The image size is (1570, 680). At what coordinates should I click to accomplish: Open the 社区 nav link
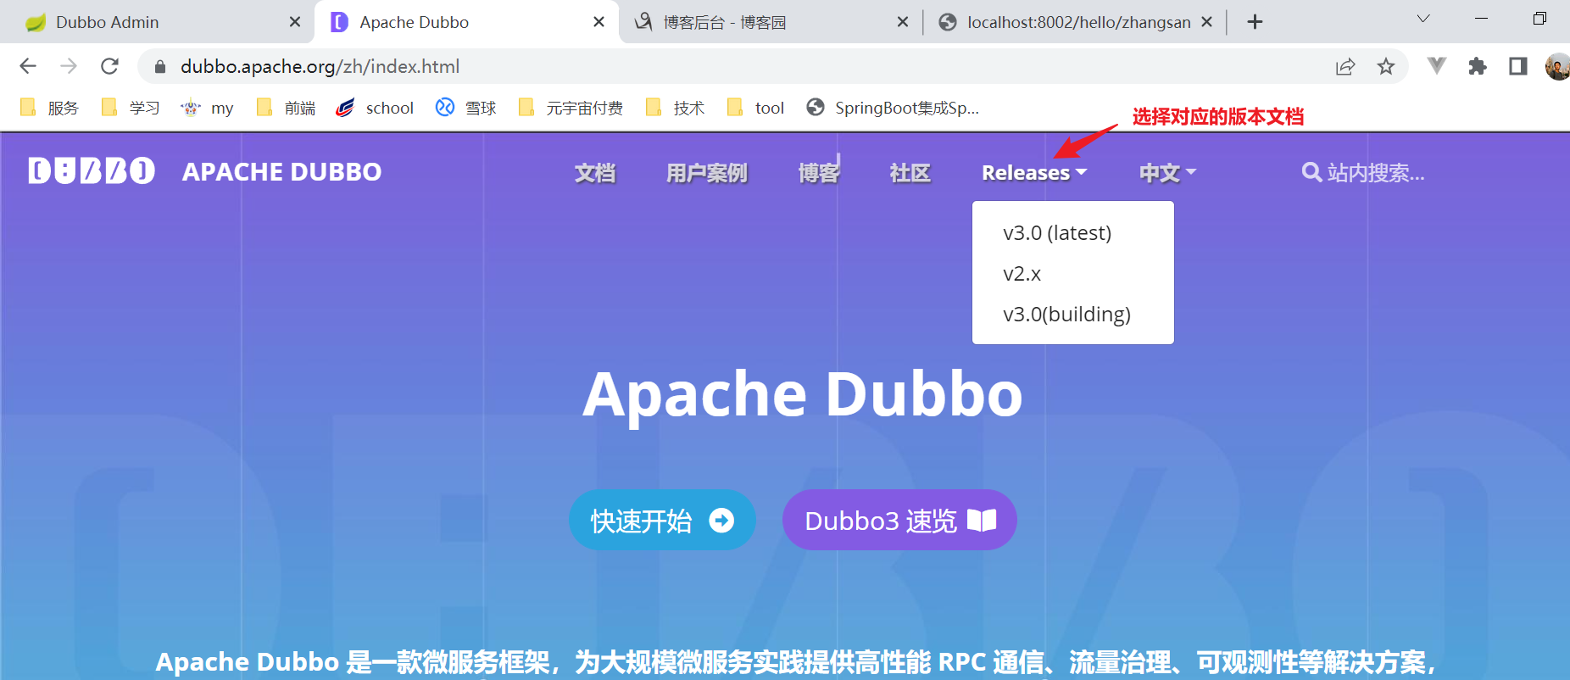(910, 173)
